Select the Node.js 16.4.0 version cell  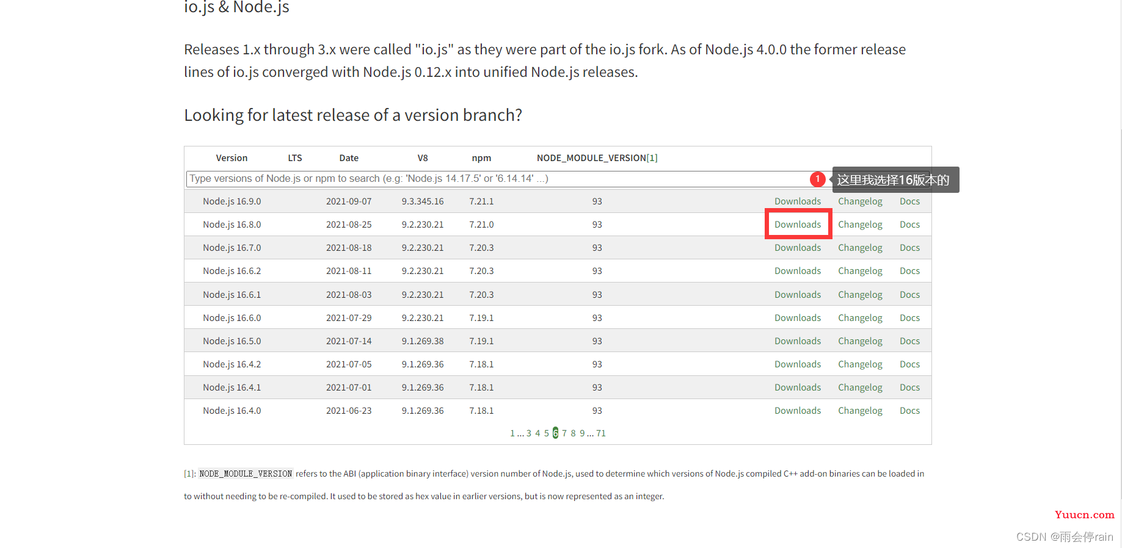point(232,411)
